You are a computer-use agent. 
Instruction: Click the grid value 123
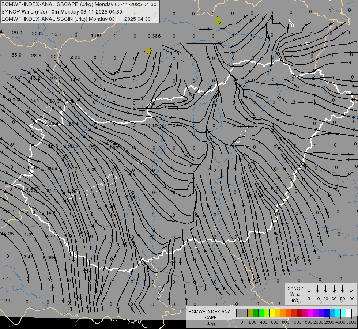[x=6, y=301]
